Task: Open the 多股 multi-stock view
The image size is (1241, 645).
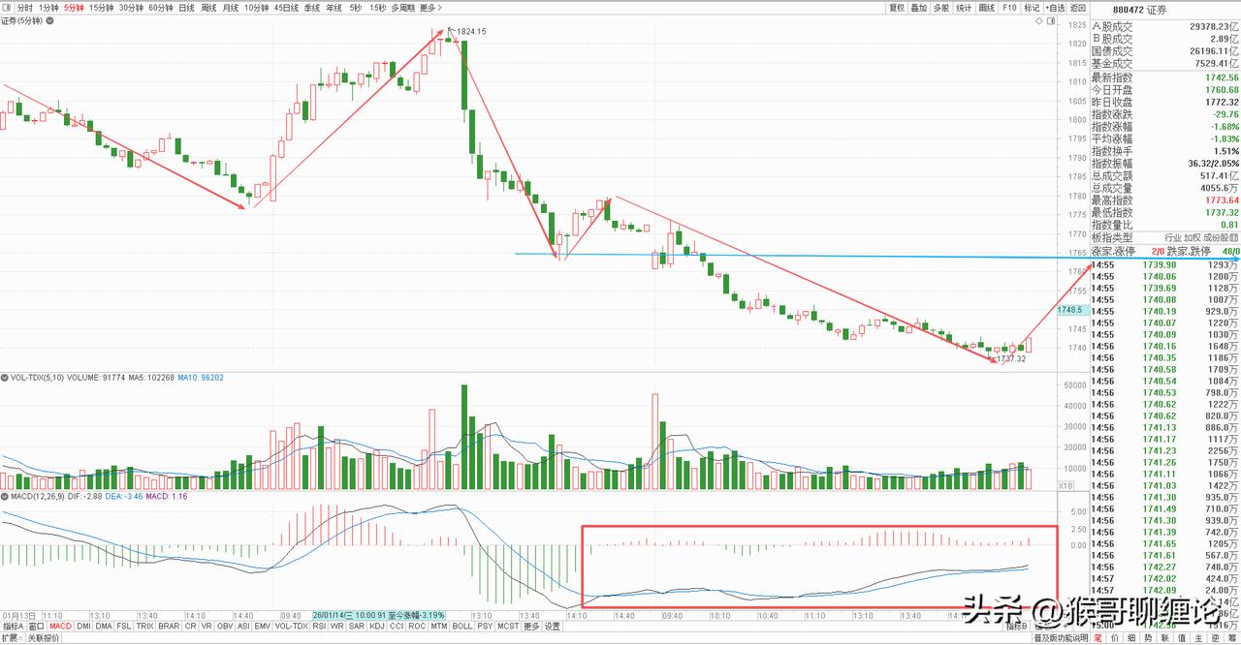Action: coord(941,8)
